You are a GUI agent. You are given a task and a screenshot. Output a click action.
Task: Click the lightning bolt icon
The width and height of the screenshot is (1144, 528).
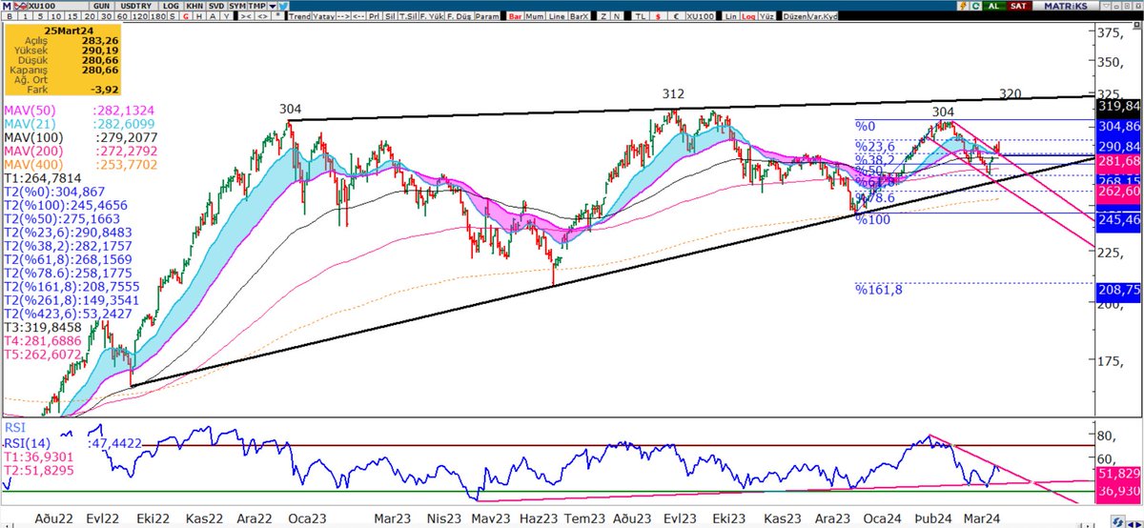[x=964, y=6]
